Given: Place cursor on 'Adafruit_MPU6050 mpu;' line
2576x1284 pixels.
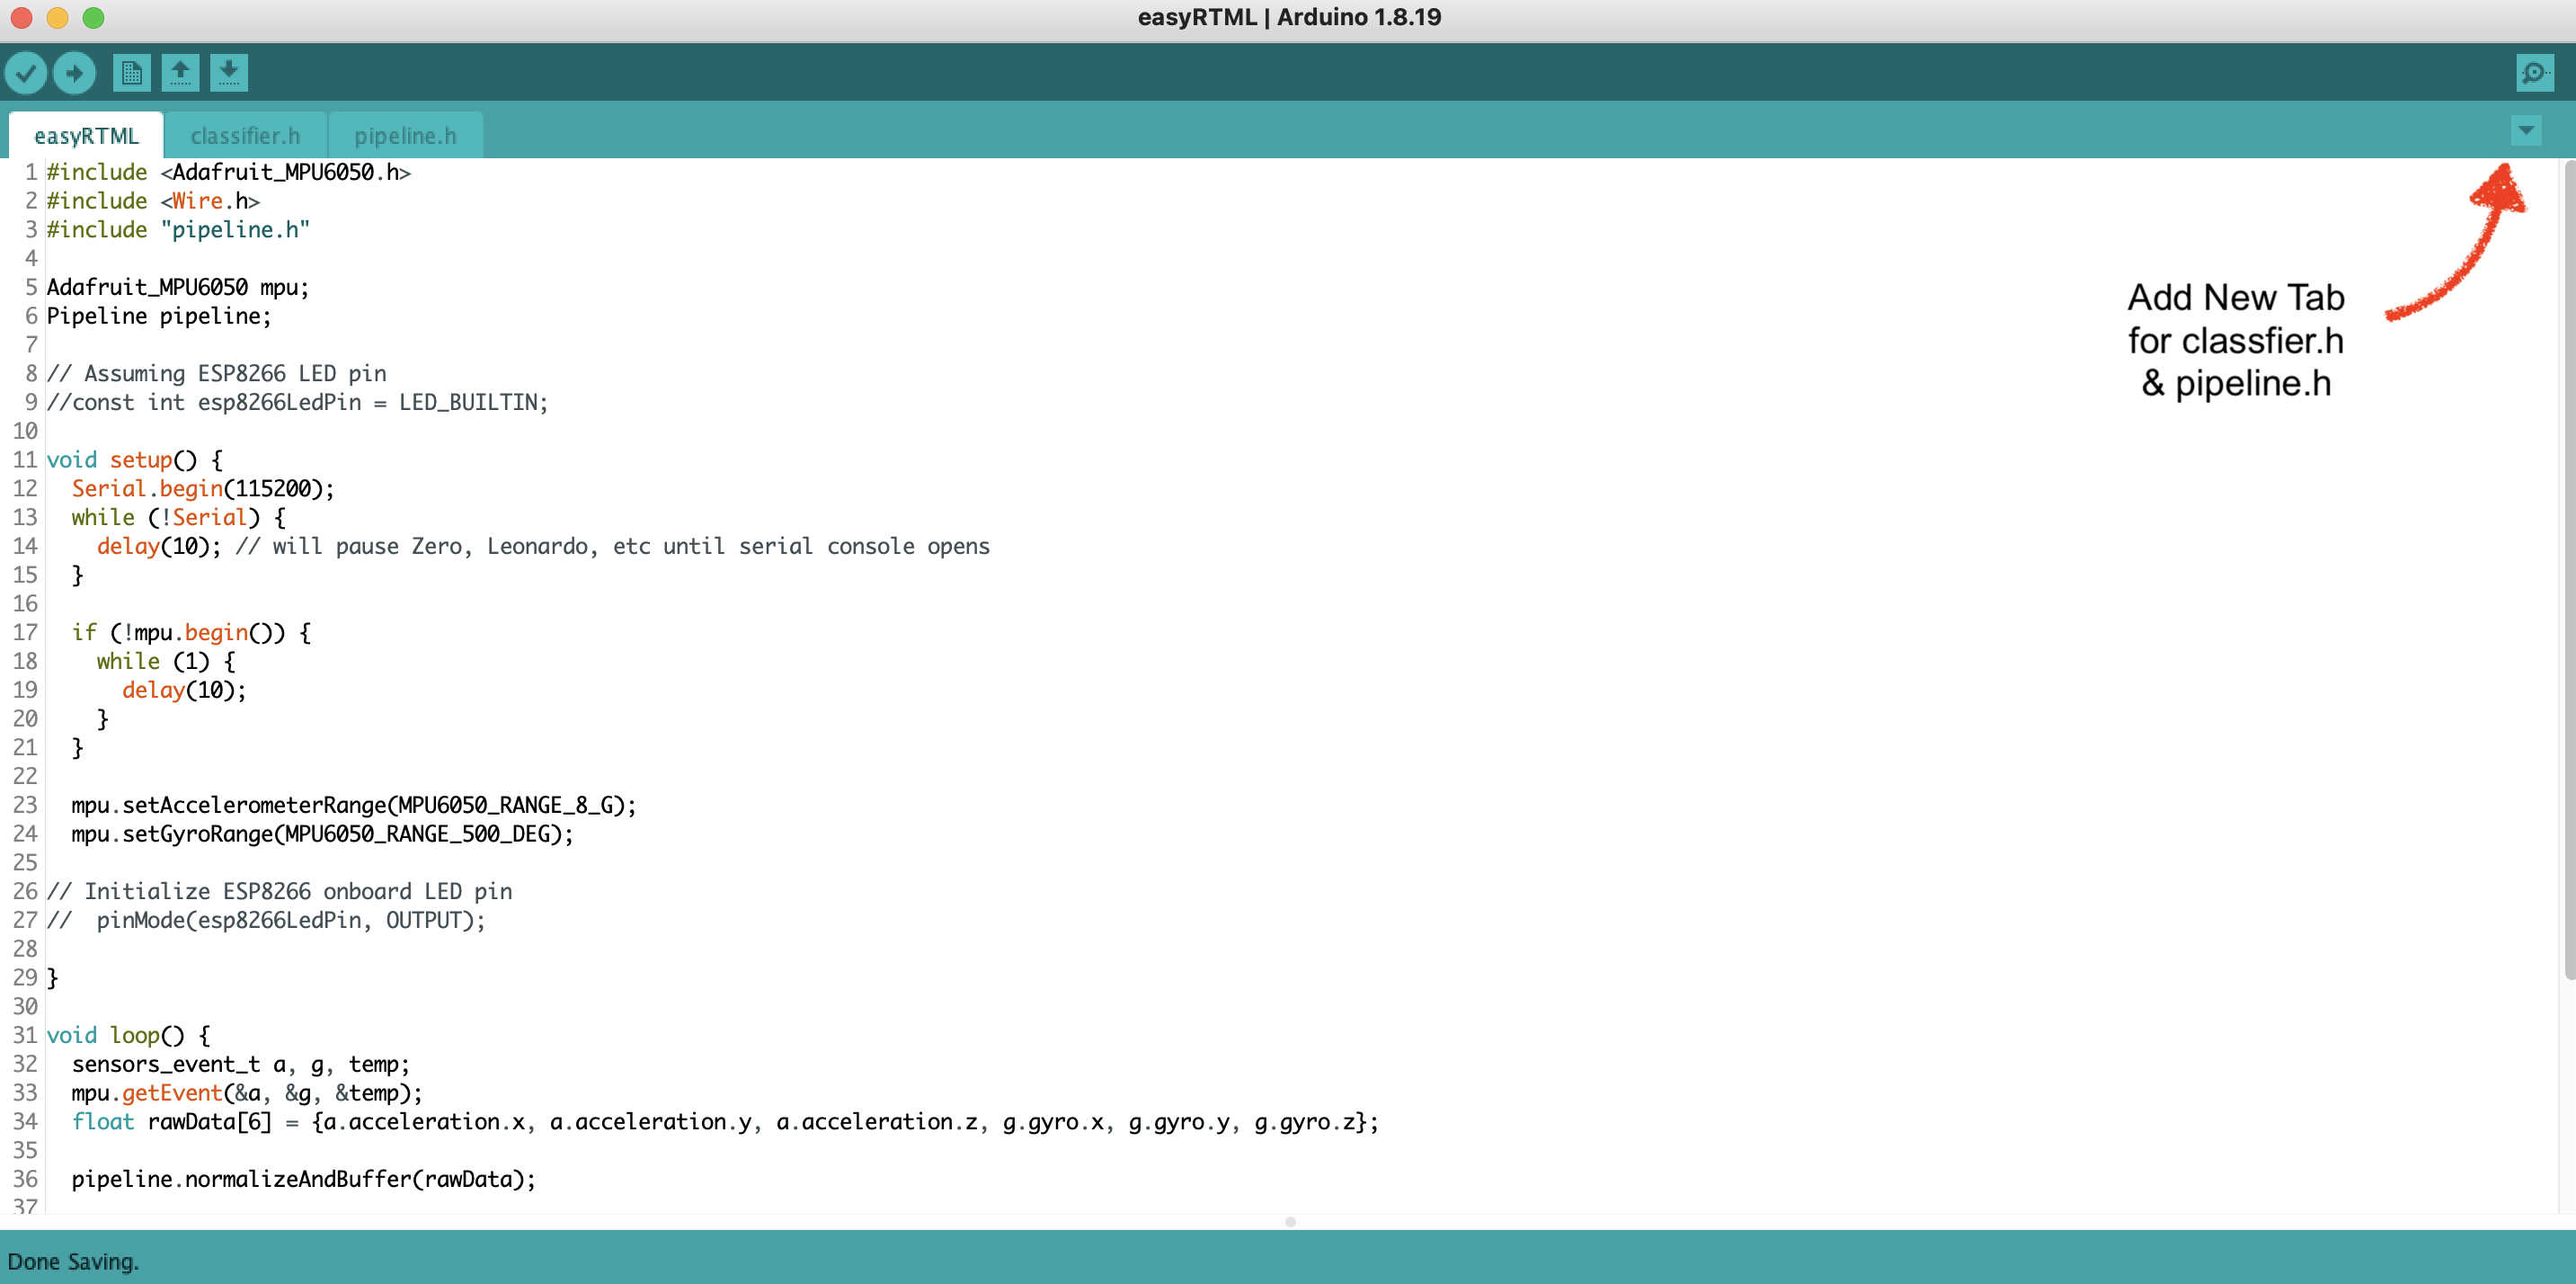Looking at the screenshot, I should coord(178,288).
